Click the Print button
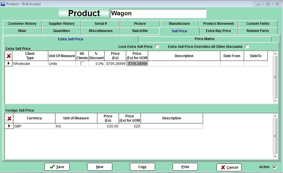Viewport: 283px width, 173px height. click(x=185, y=167)
